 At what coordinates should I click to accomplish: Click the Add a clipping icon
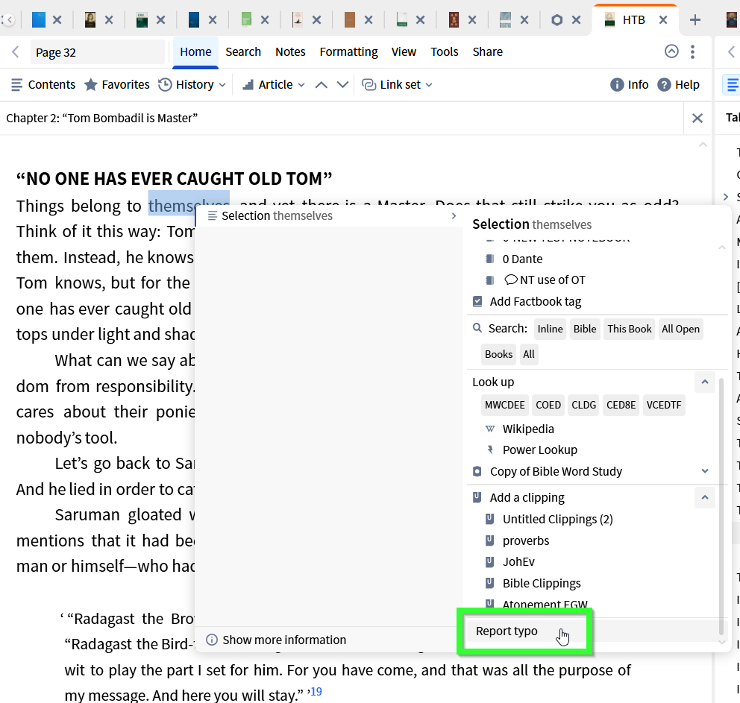tap(477, 497)
